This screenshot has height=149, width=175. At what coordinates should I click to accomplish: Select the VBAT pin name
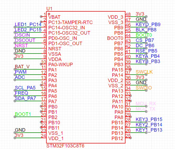[54, 17]
